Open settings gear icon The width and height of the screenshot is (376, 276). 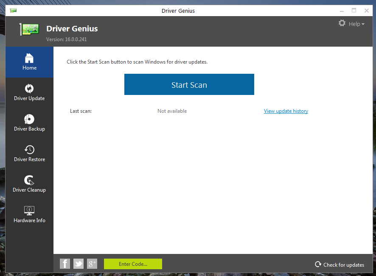click(342, 23)
